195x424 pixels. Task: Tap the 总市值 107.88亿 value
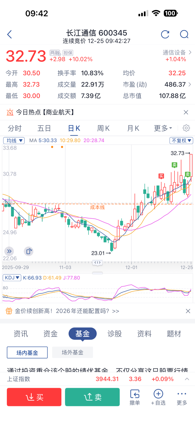pyautogui.click(x=172, y=96)
